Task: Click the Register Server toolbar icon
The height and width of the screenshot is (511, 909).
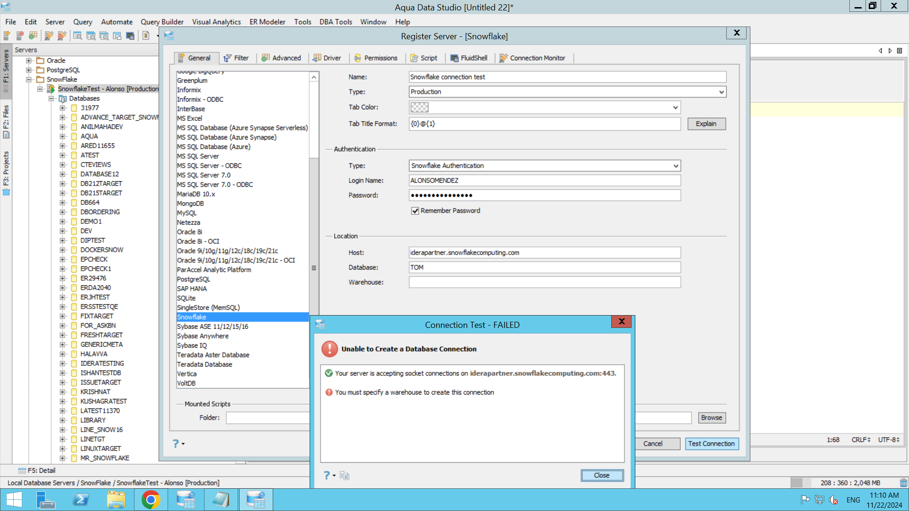Action: pyautogui.click(x=7, y=35)
